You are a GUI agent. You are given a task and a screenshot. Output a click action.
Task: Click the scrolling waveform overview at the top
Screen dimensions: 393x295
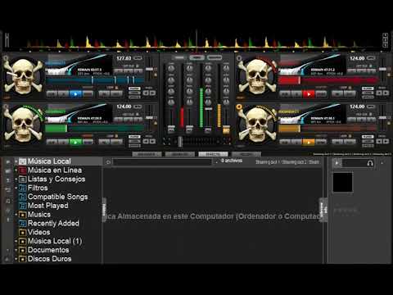click(x=196, y=41)
